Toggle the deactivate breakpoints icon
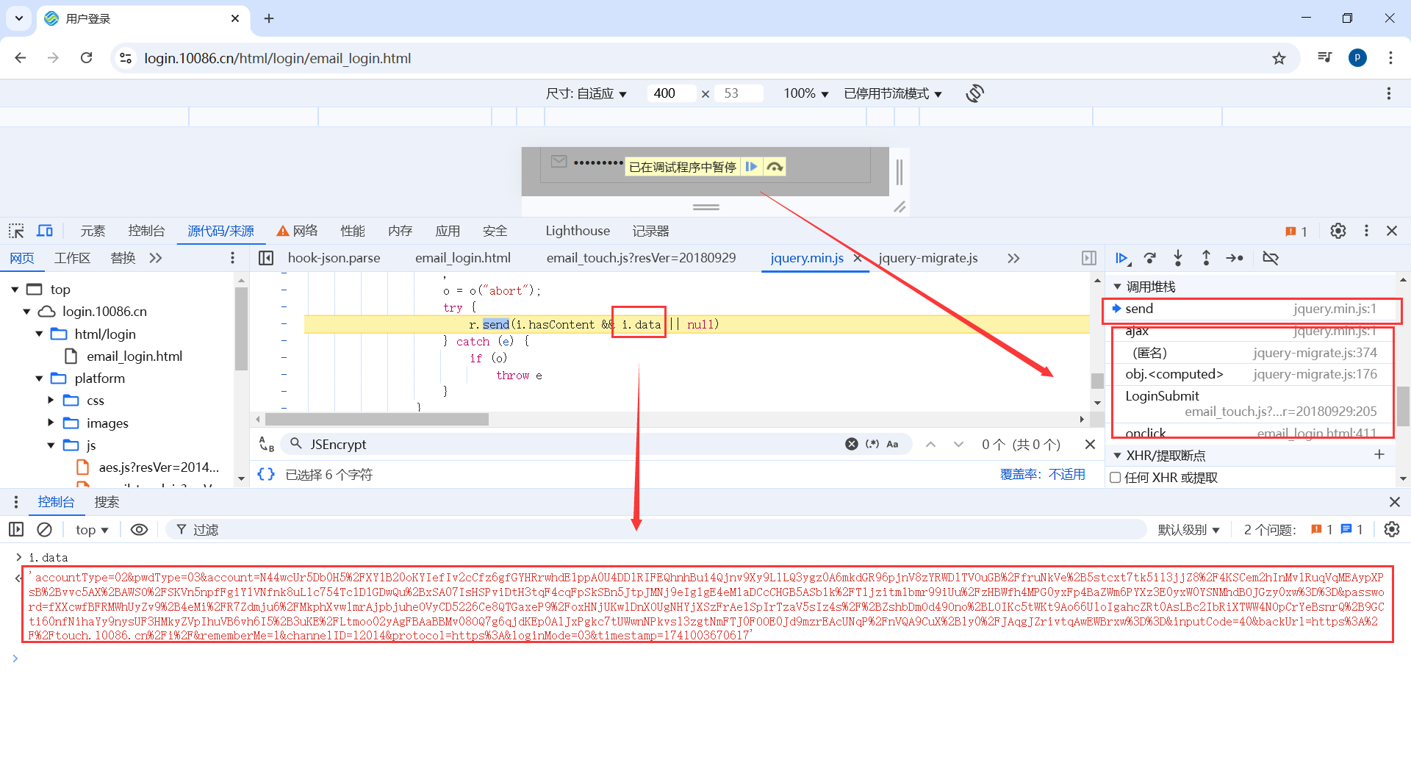The image size is (1411, 757). click(1271, 258)
